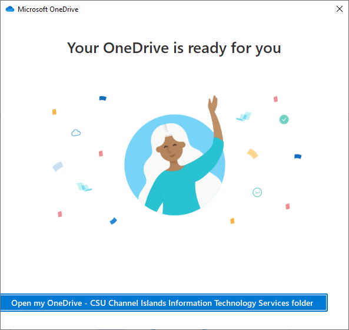This screenshot has height=330, width=349.
Task: Click teal folded paper icon below the cloud outline
Action: [84, 187]
